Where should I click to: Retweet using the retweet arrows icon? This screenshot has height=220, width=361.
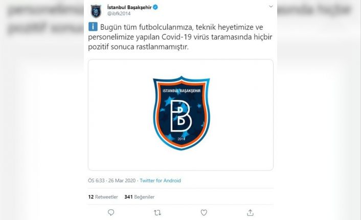(x=157, y=213)
